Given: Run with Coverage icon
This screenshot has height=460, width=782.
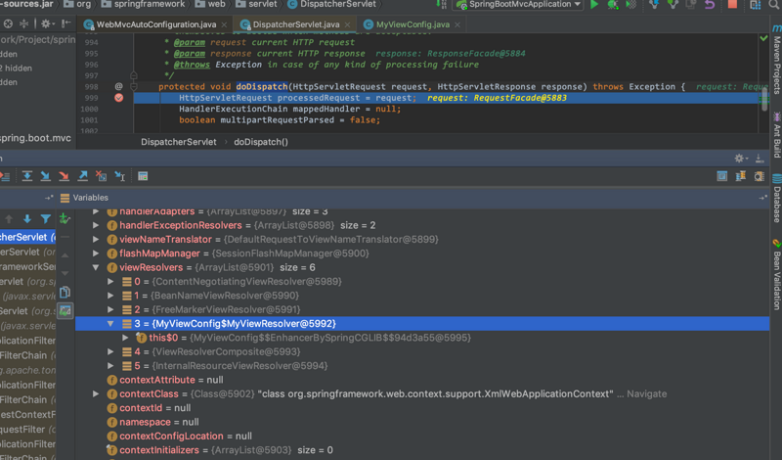Looking at the screenshot, I should coord(631,5).
